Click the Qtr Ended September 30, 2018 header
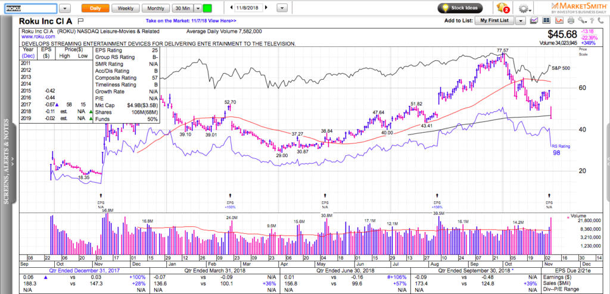The height and width of the screenshot is (294, 610). 475,271
